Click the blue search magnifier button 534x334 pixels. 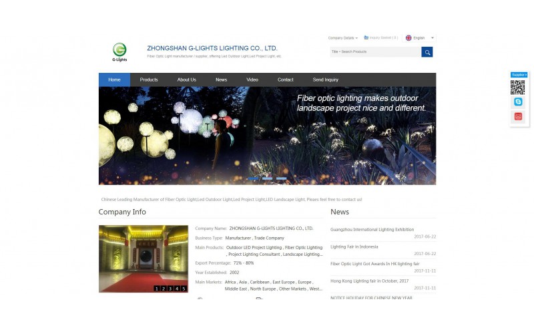pyautogui.click(x=427, y=52)
